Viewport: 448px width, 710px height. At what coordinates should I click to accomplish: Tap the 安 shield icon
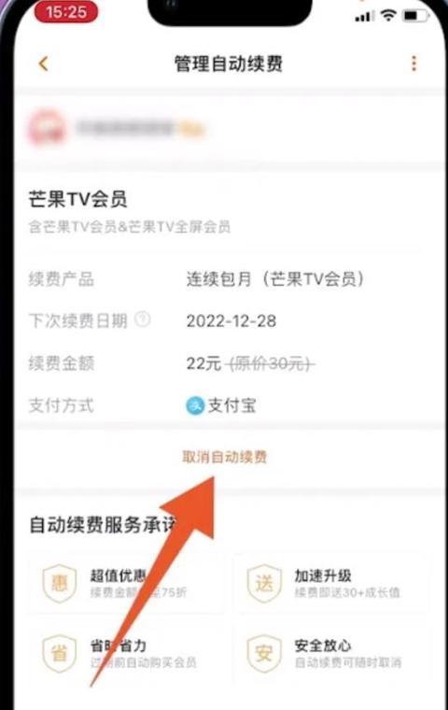(x=264, y=653)
